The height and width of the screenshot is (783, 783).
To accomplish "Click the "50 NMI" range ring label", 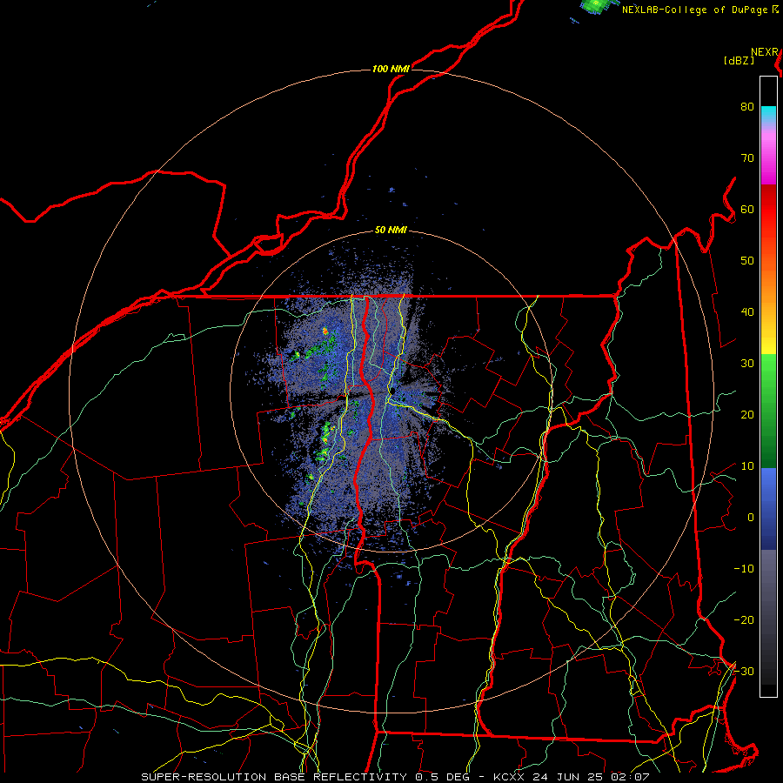I will (x=391, y=231).
